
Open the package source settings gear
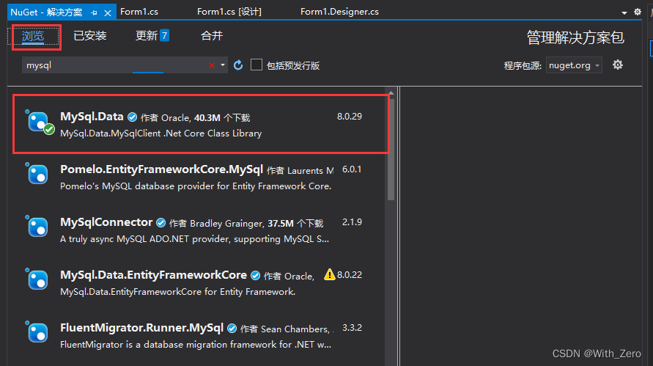click(x=618, y=65)
